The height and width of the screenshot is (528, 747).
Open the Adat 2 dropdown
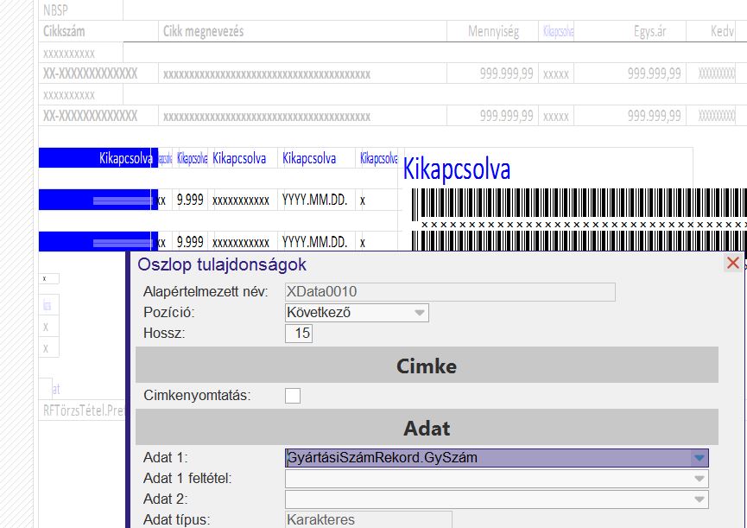(497, 499)
